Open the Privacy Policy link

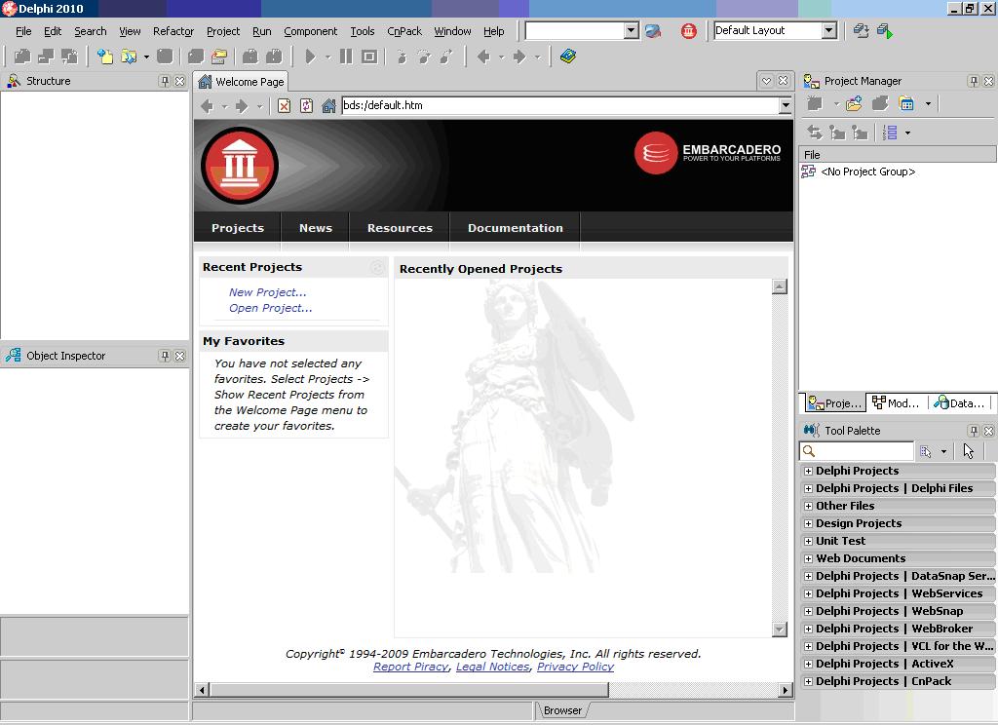point(575,667)
